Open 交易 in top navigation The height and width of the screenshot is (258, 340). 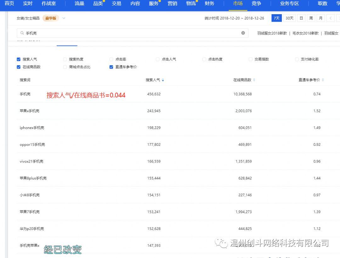[116, 3]
